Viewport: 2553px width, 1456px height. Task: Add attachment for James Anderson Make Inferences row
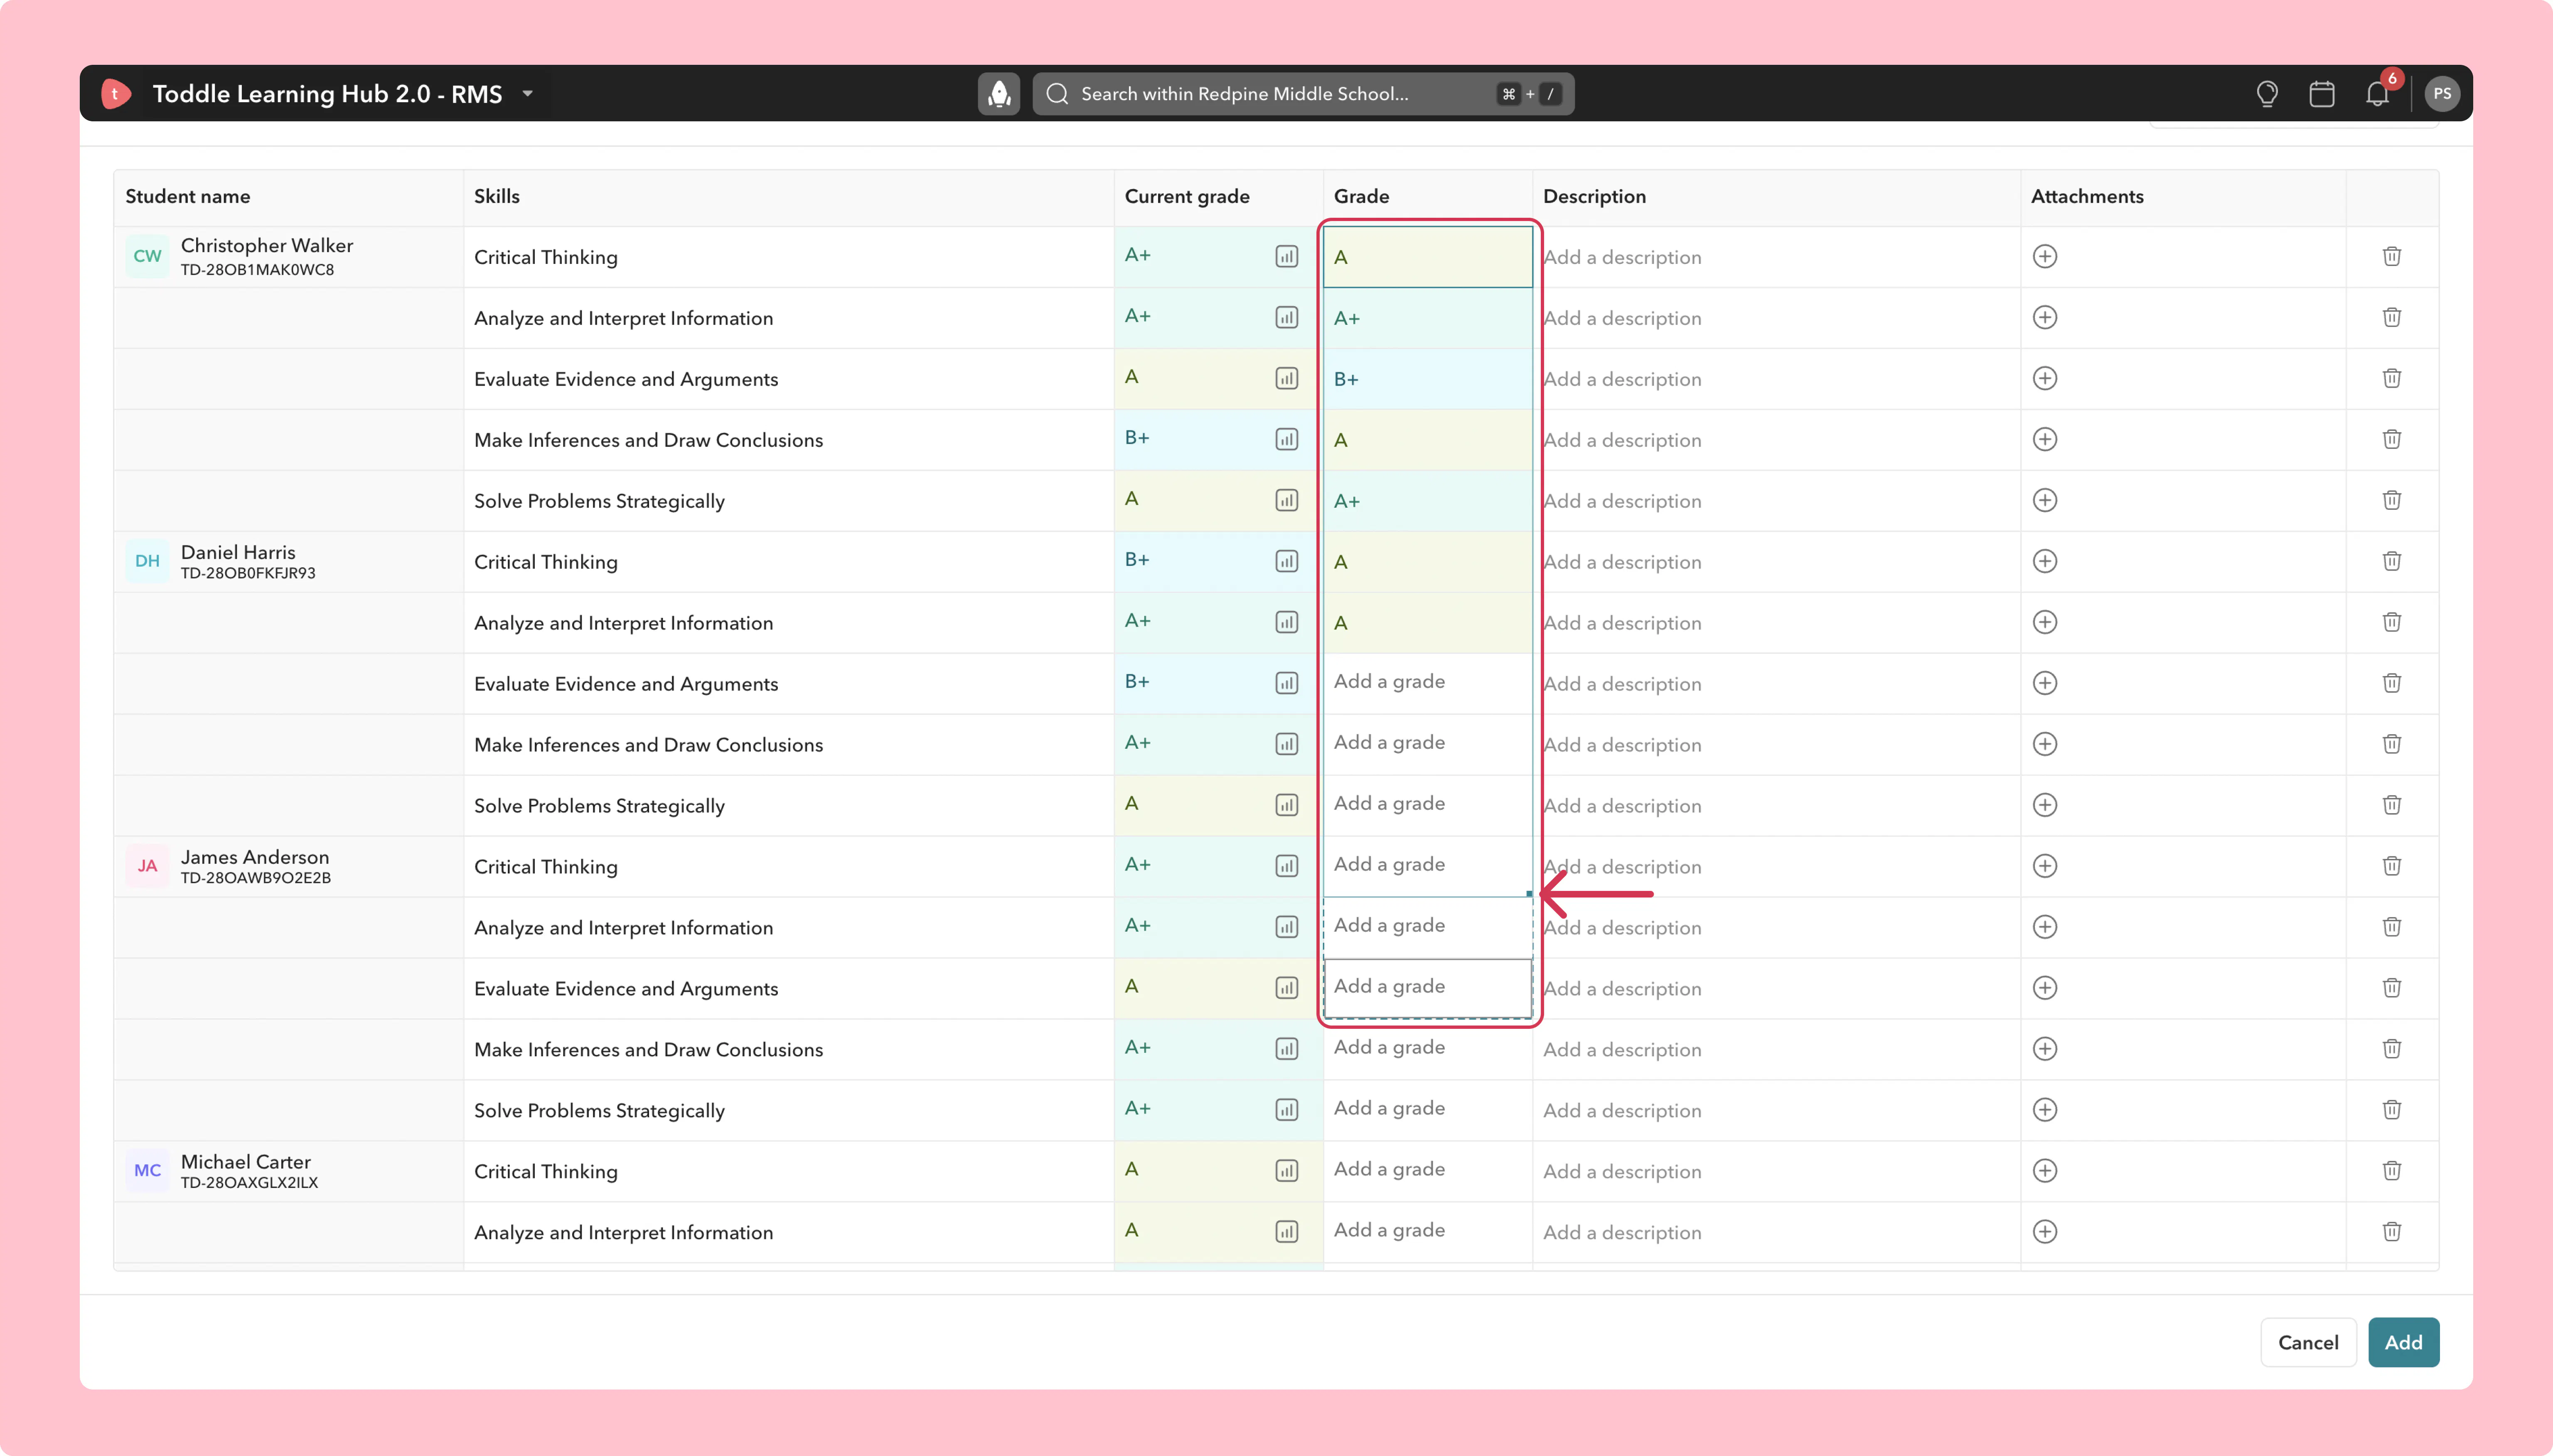2045,1049
